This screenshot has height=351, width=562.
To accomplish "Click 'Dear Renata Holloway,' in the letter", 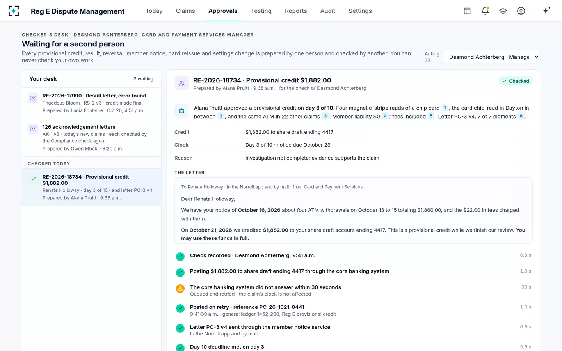I will tap(208, 199).
